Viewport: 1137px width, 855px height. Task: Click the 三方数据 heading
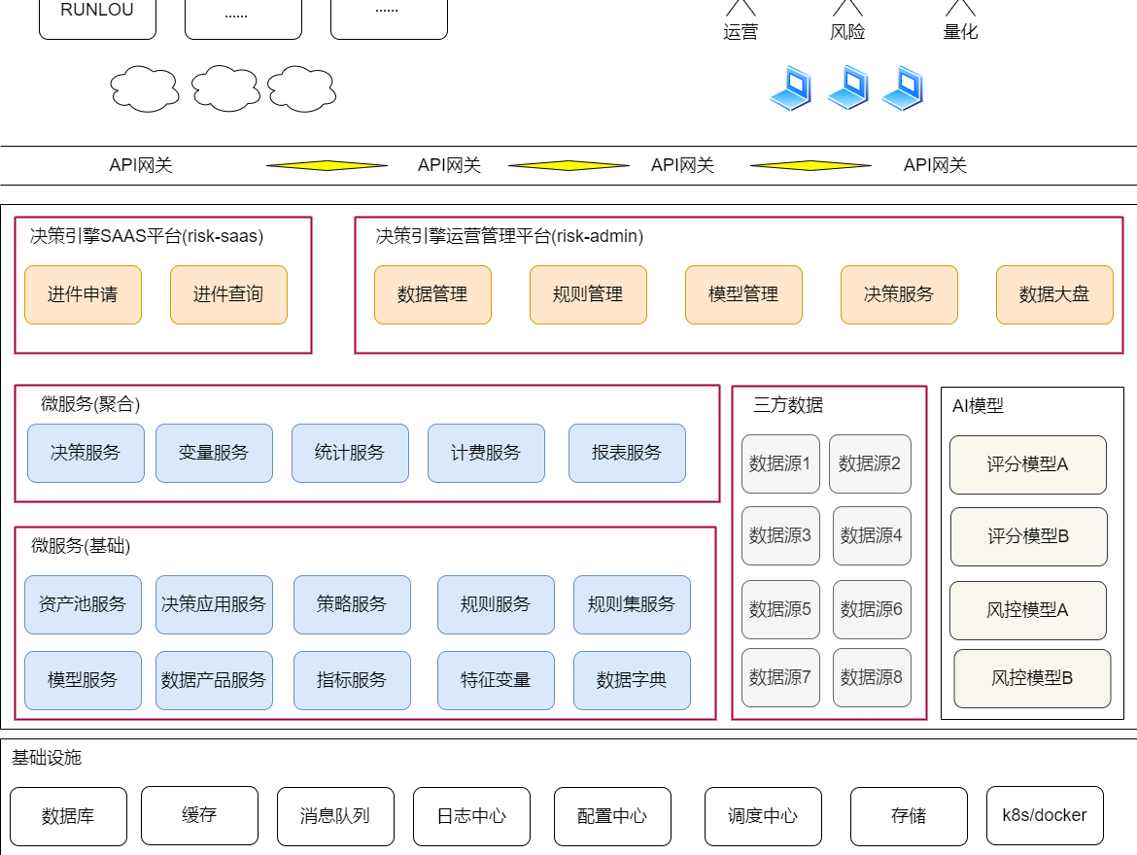click(x=788, y=405)
